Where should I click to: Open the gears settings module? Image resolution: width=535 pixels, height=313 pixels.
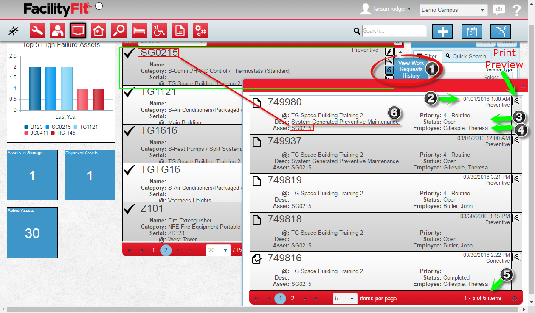tap(200, 30)
